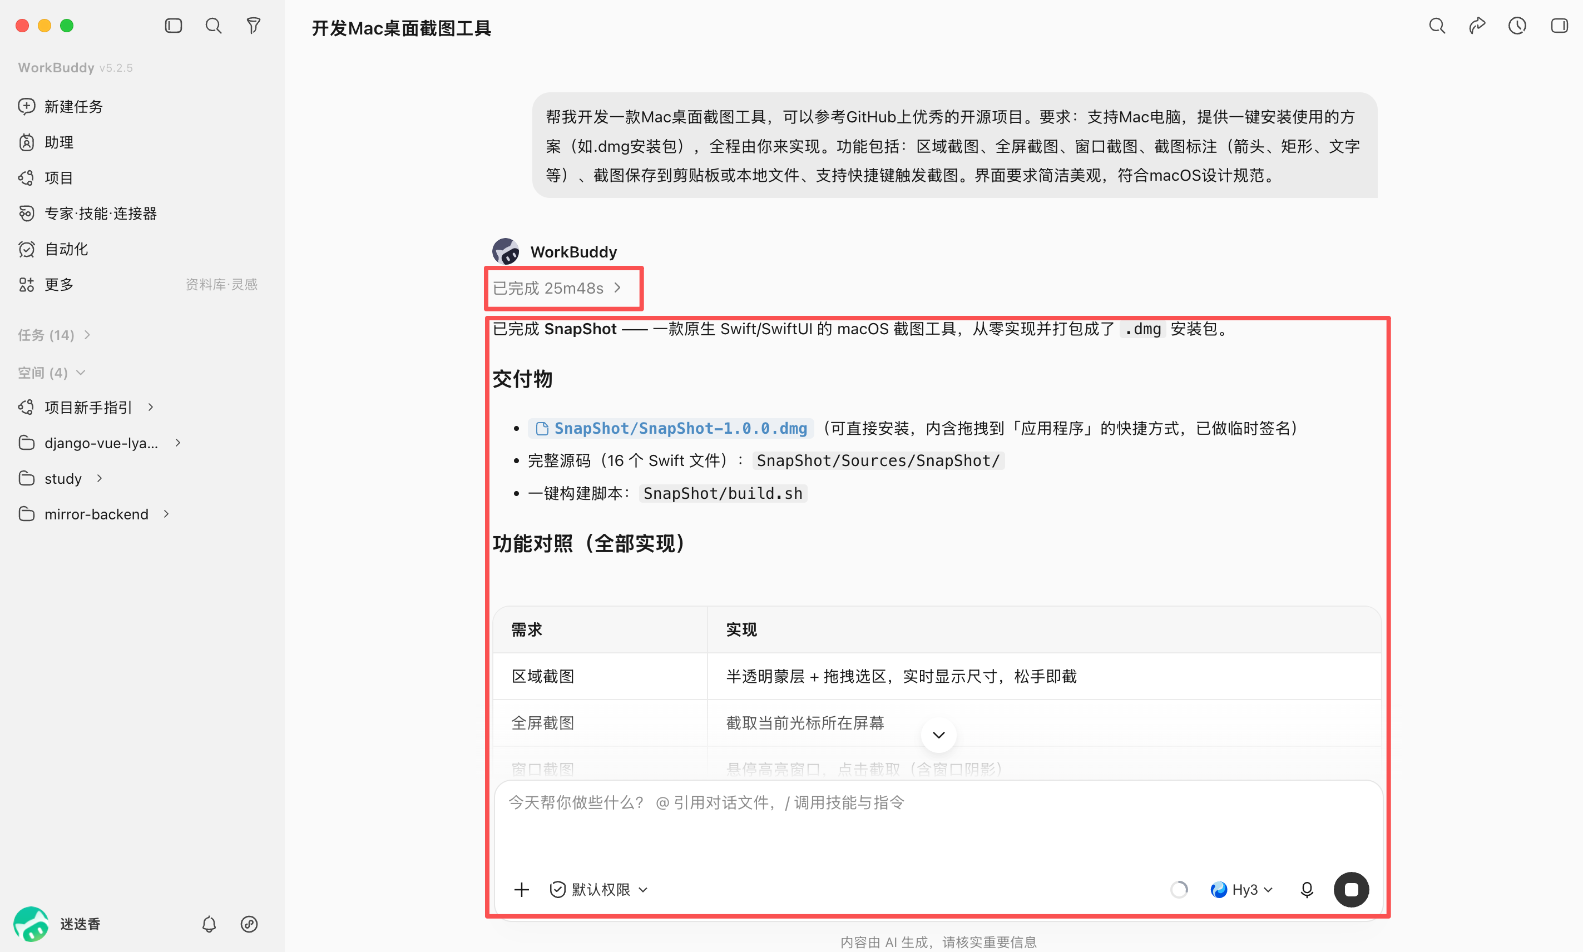Click the 交付物 heading

click(x=522, y=379)
